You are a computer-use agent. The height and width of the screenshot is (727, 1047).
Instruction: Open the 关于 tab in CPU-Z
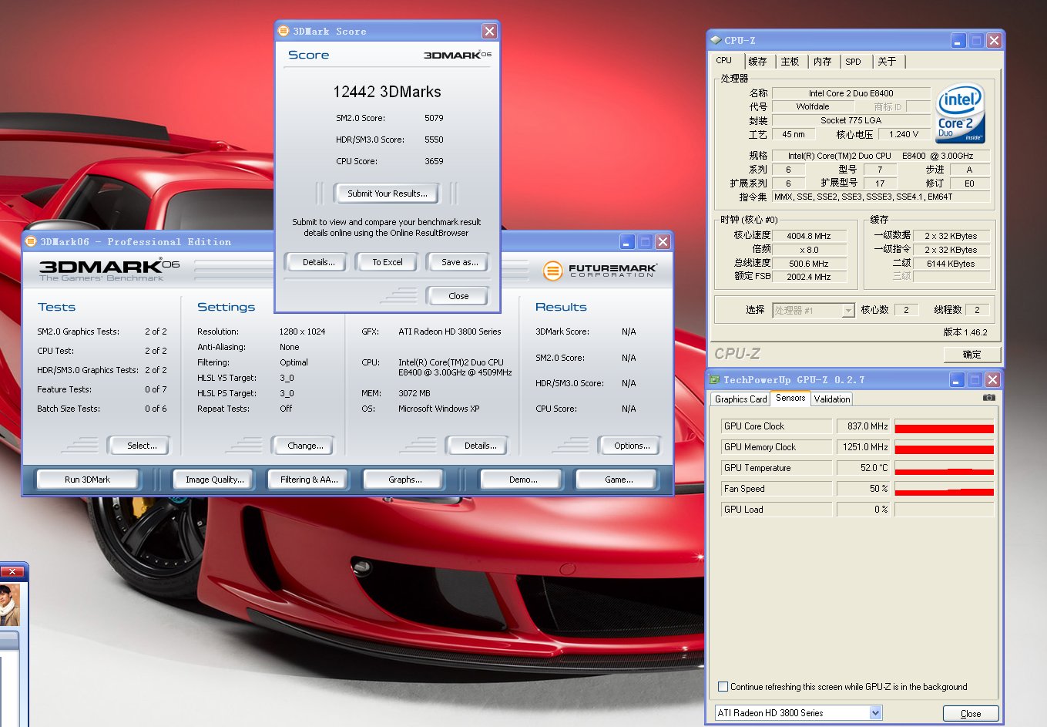point(887,61)
